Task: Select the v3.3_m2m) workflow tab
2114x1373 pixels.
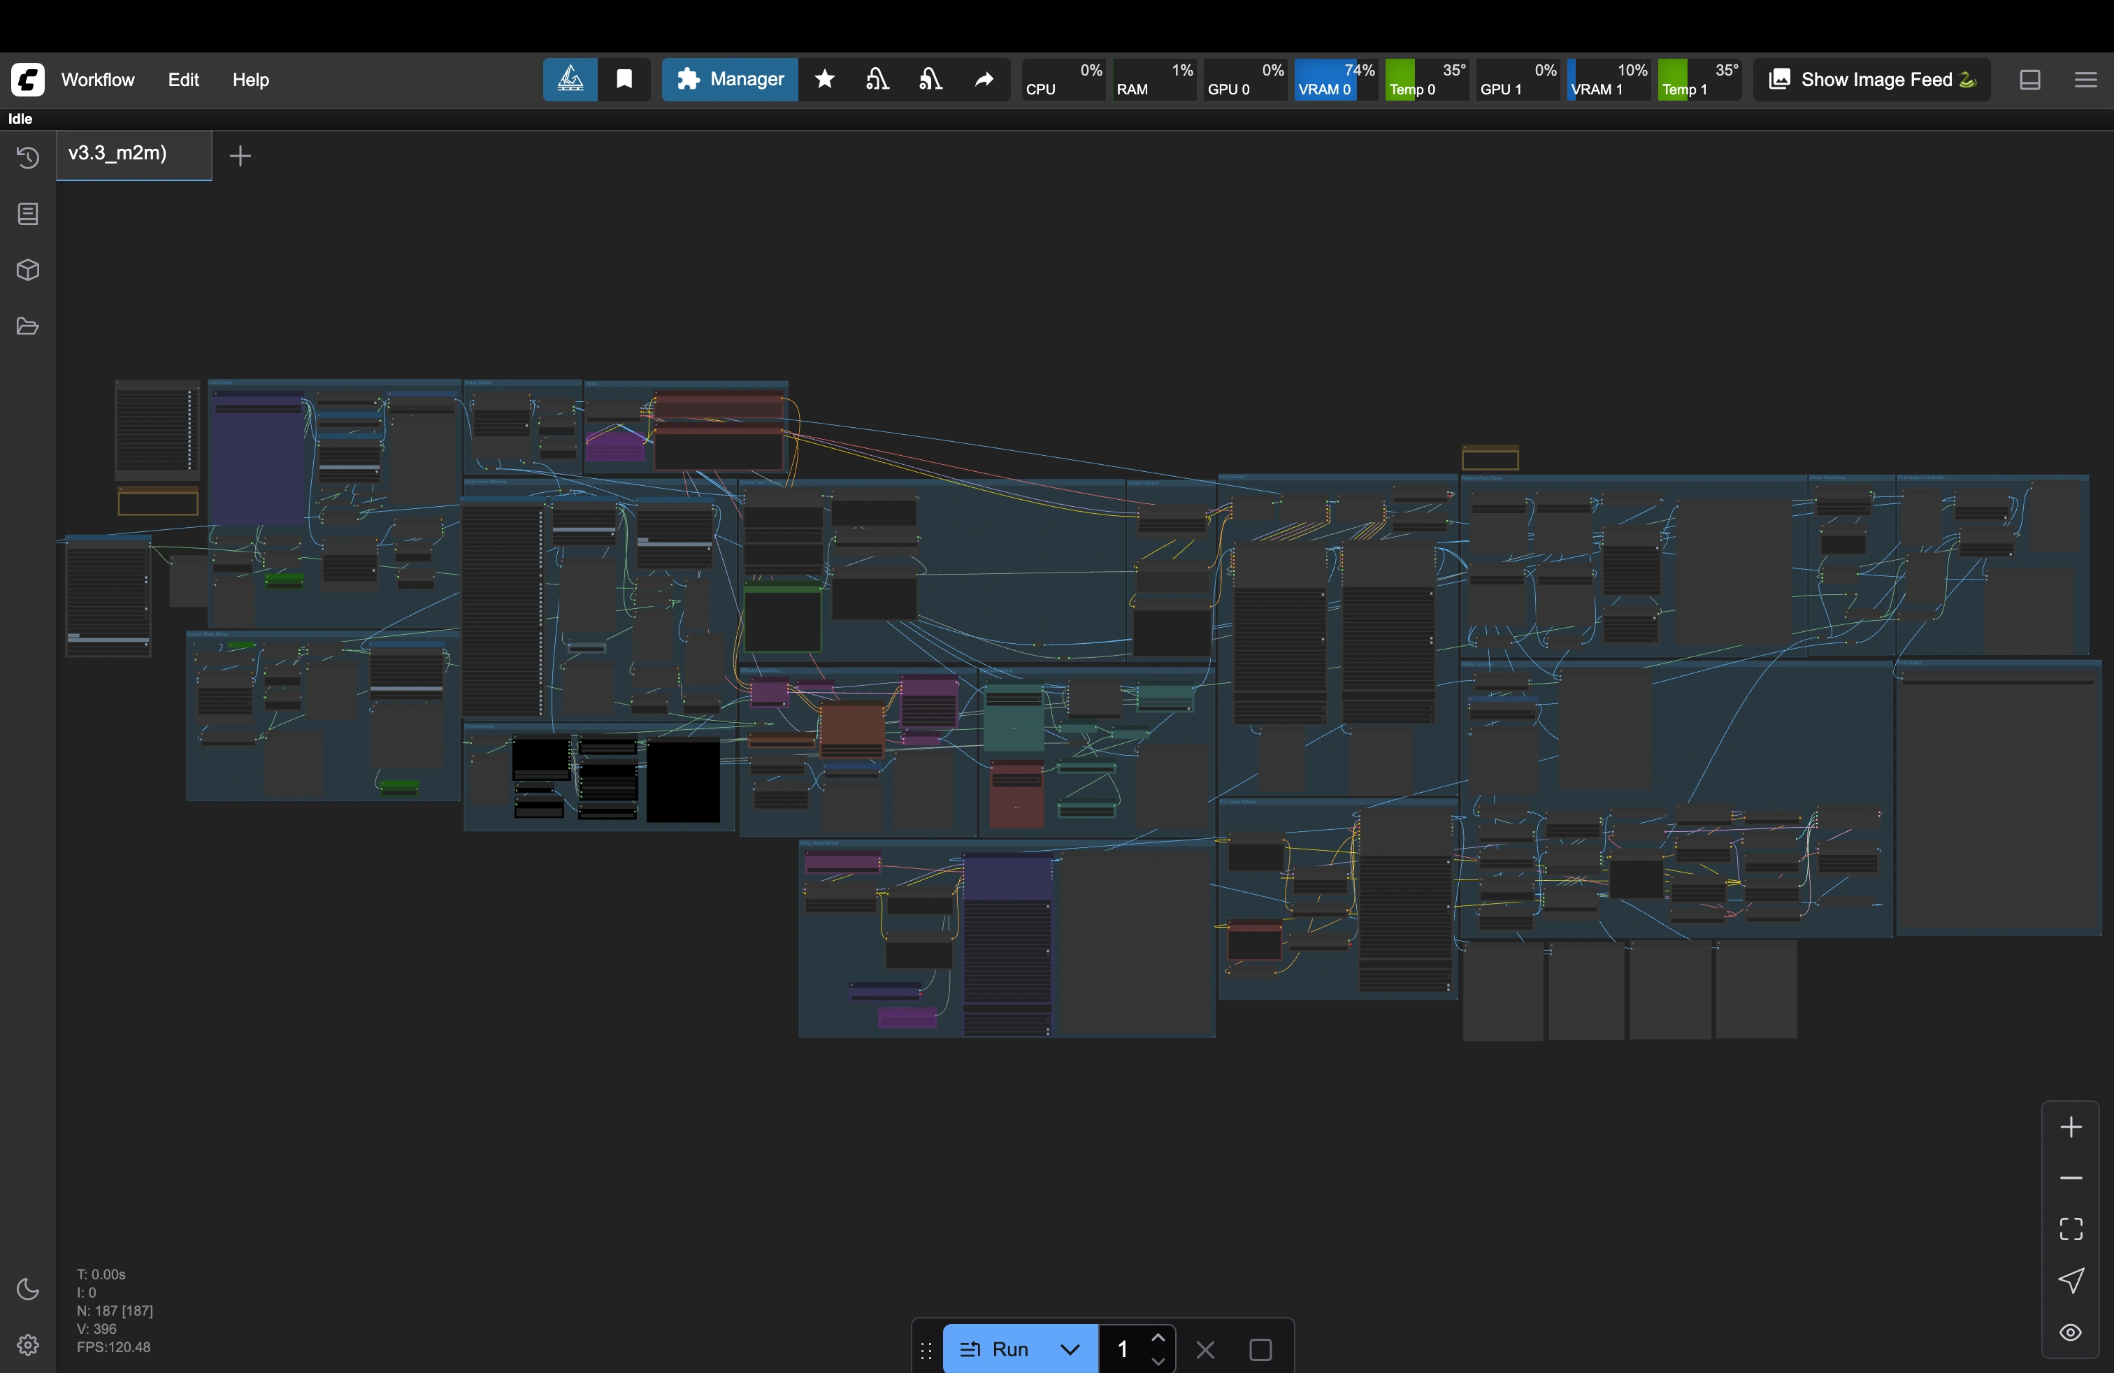Action: click(x=118, y=154)
